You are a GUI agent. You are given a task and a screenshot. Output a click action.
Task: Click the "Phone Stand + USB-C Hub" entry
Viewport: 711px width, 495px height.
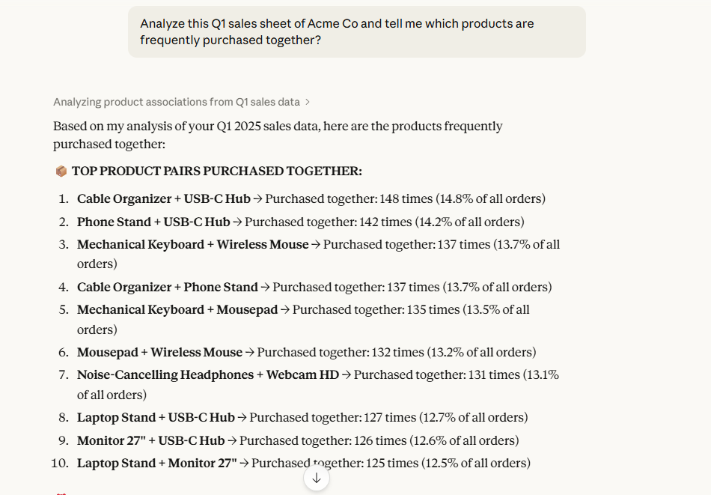(x=153, y=222)
